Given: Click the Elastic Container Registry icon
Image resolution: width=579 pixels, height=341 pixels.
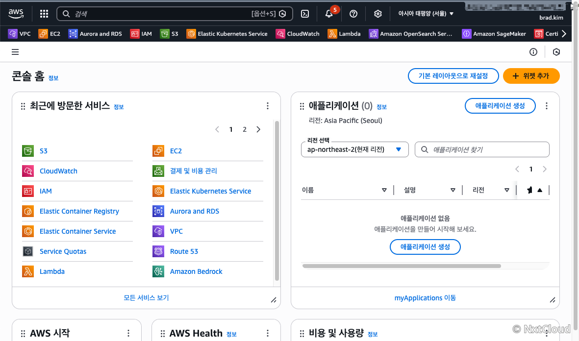Looking at the screenshot, I should [x=28, y=211].
